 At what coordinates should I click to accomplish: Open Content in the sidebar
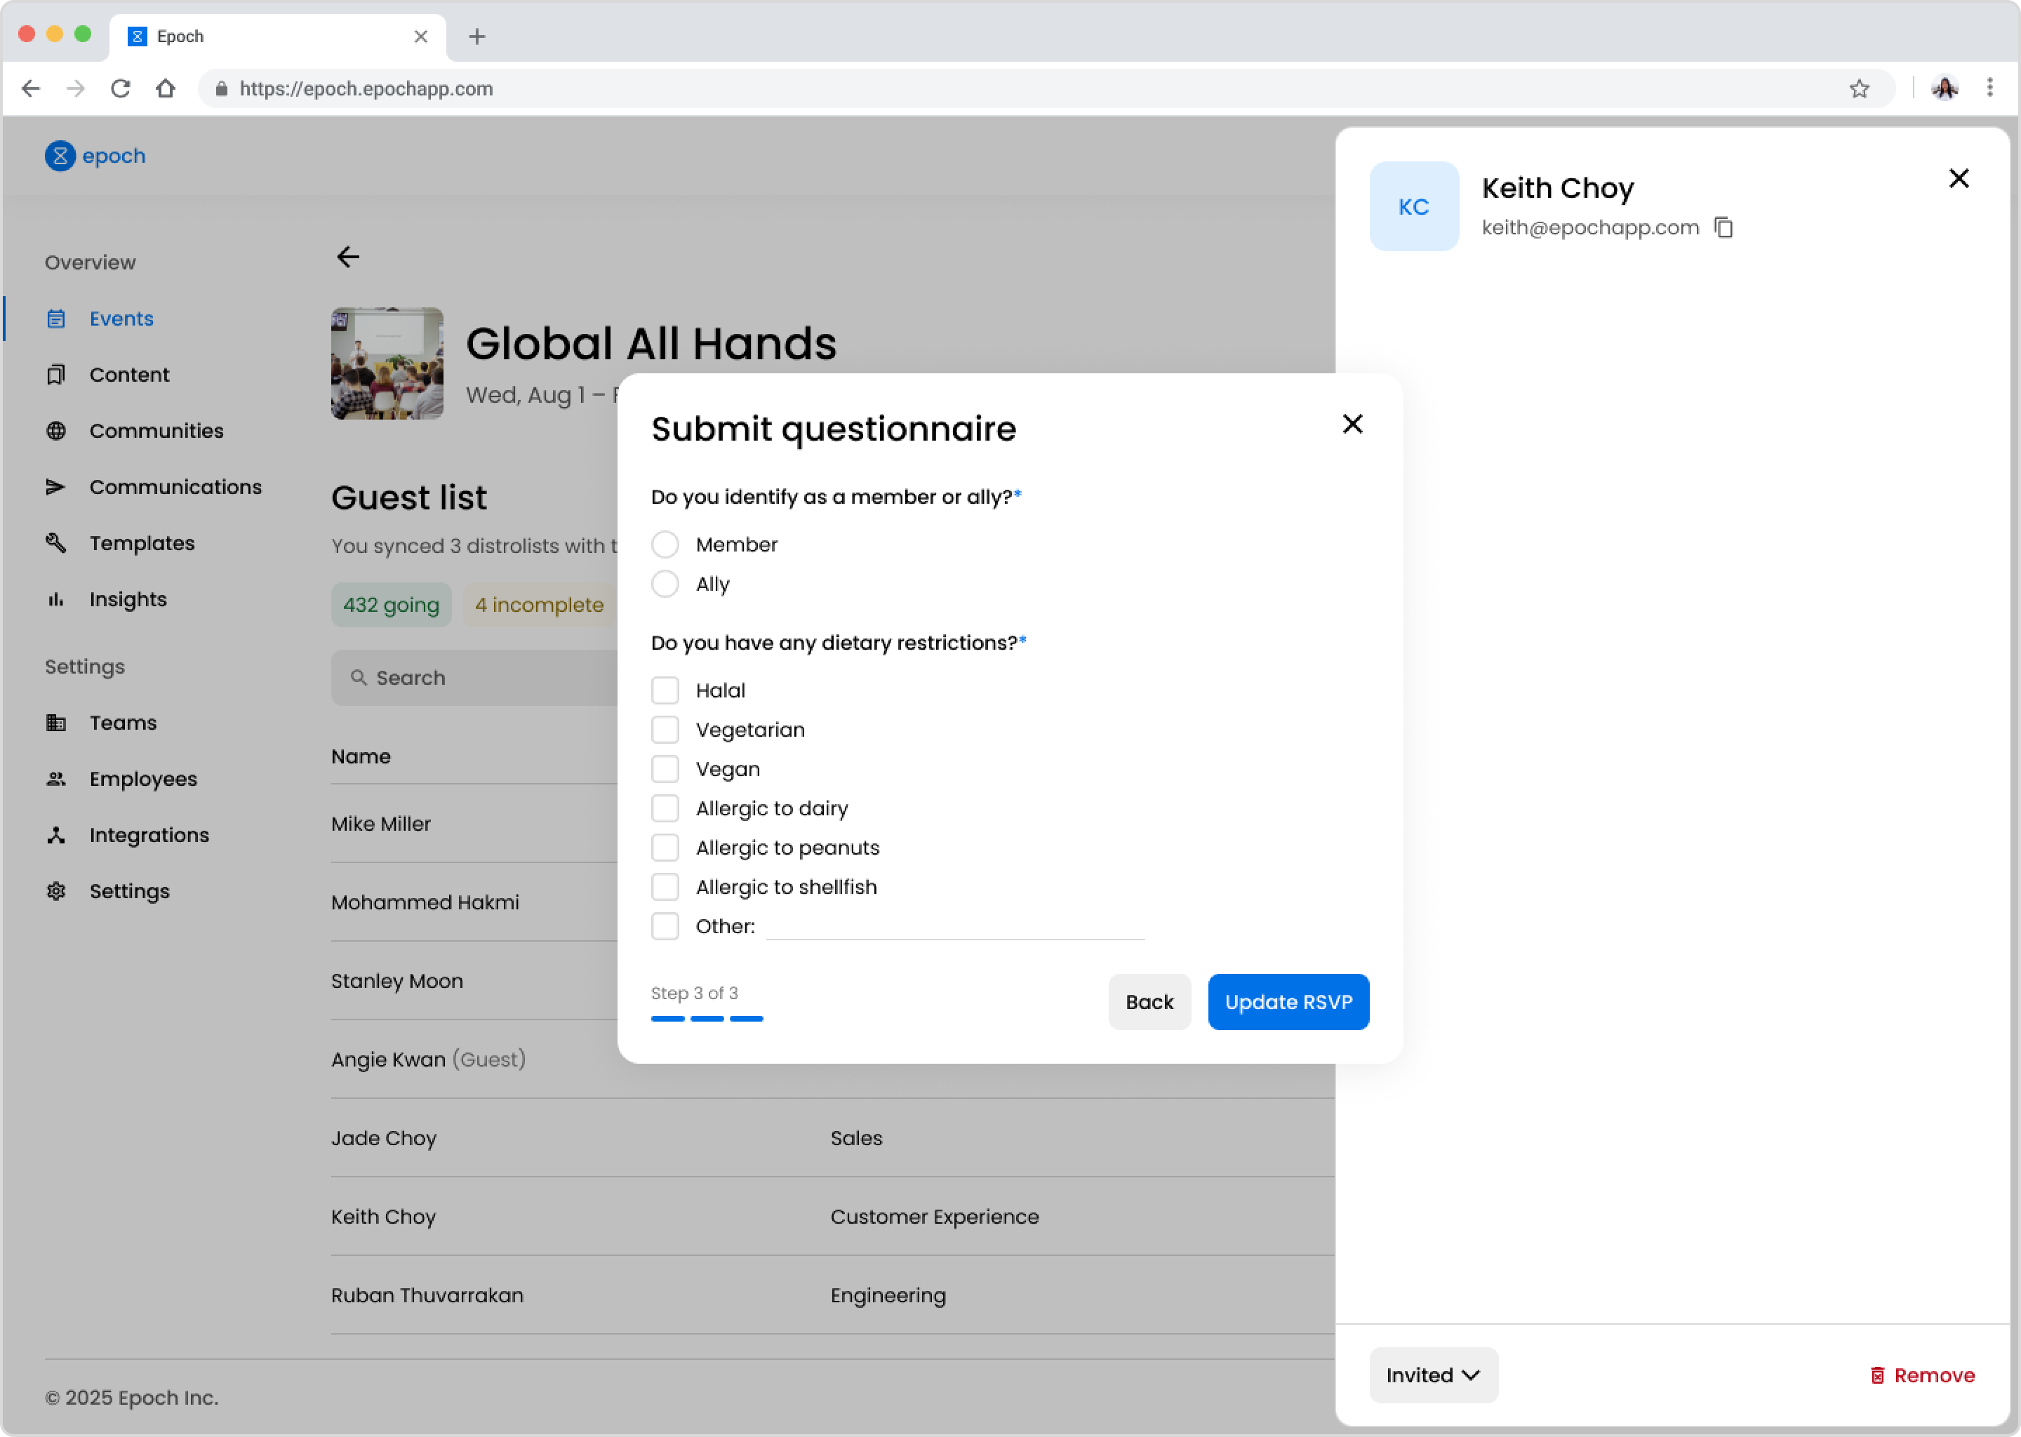click(x=129, y=374)
